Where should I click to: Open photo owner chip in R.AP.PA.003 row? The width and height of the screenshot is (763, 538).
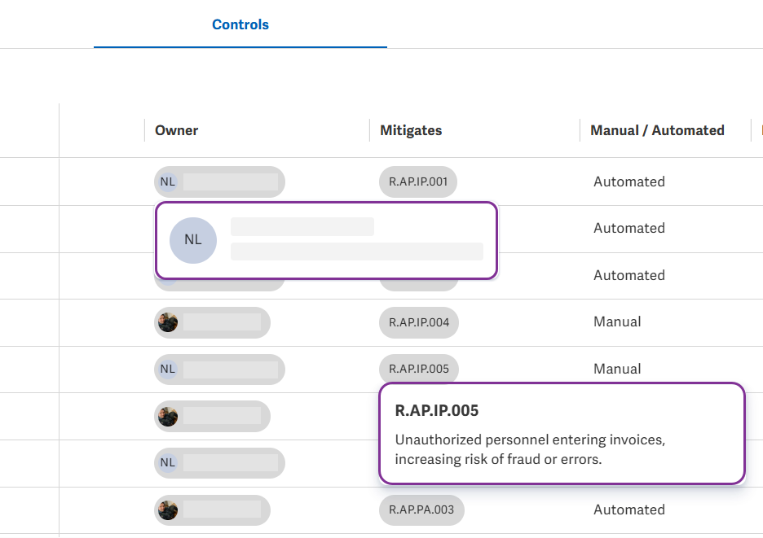point(212,510)
